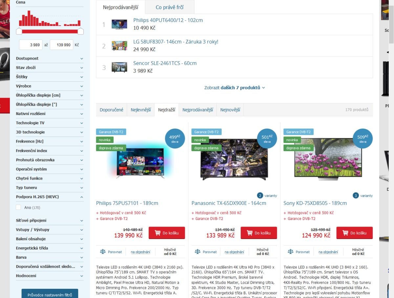Click the minimum price field 3 989
This screenshot has height=298, width=394.
pos(31,45)
